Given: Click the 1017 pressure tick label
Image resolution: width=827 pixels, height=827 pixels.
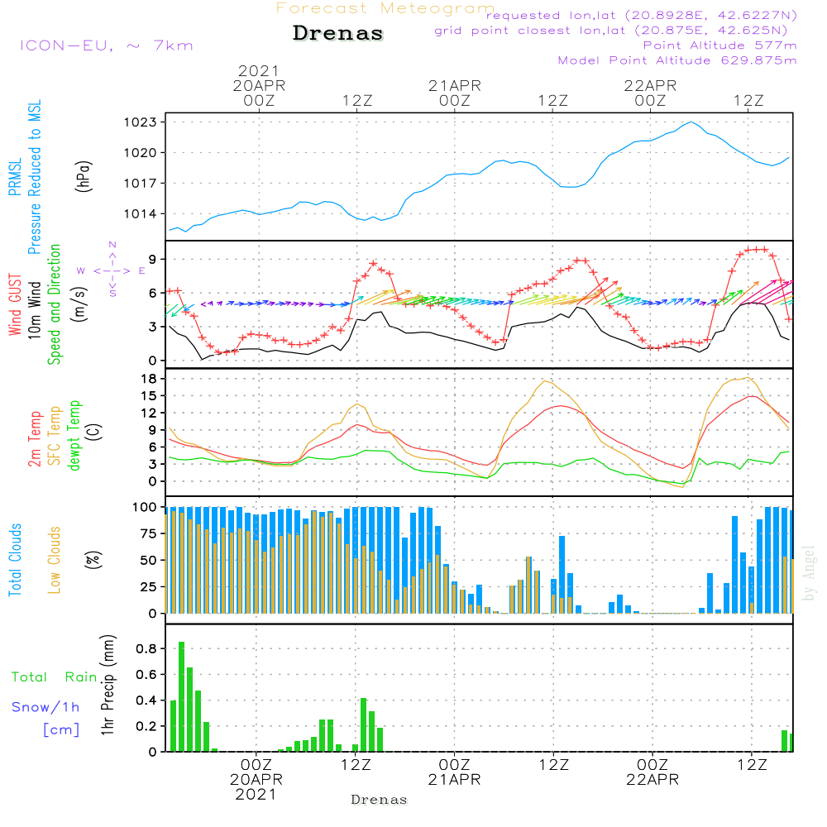Looking at the screenshot, I should coord(140,184).
